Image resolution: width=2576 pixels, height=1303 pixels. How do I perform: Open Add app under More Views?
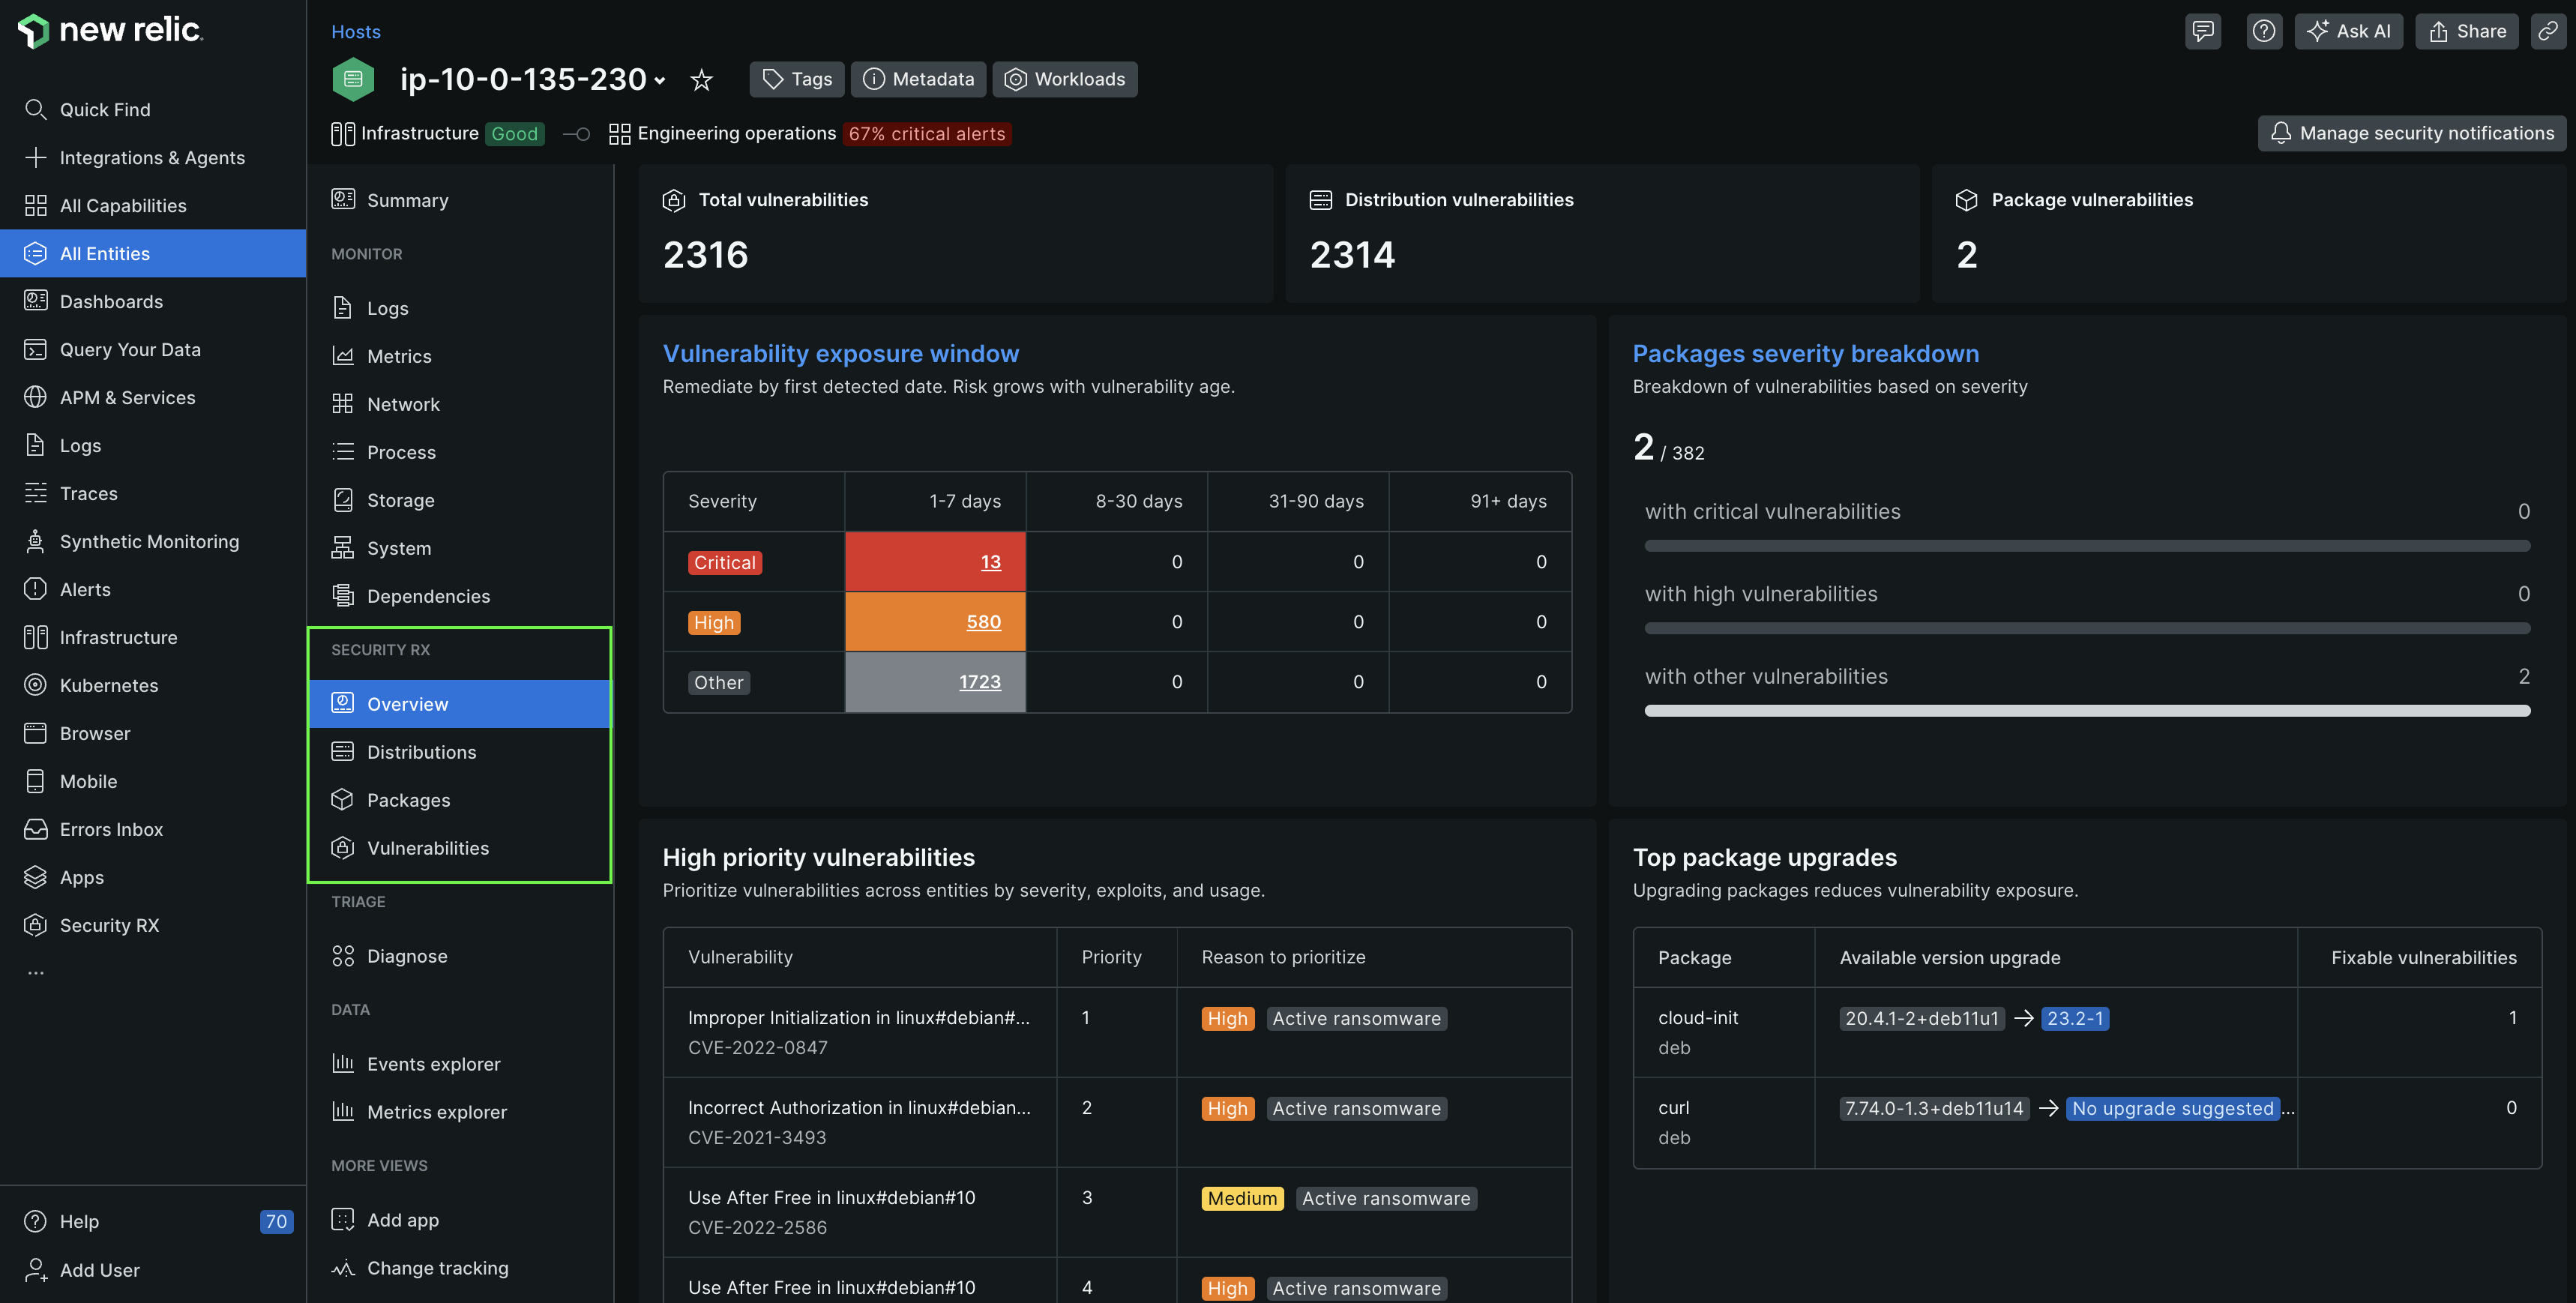(x=460, y=1220)
